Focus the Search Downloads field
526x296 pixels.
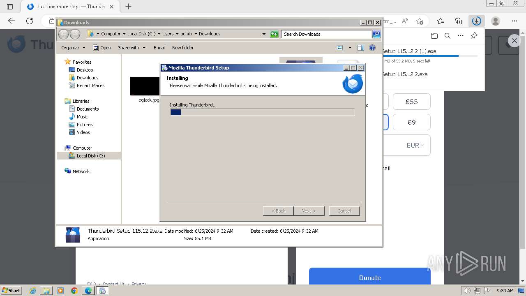click(x=327, y=34)
